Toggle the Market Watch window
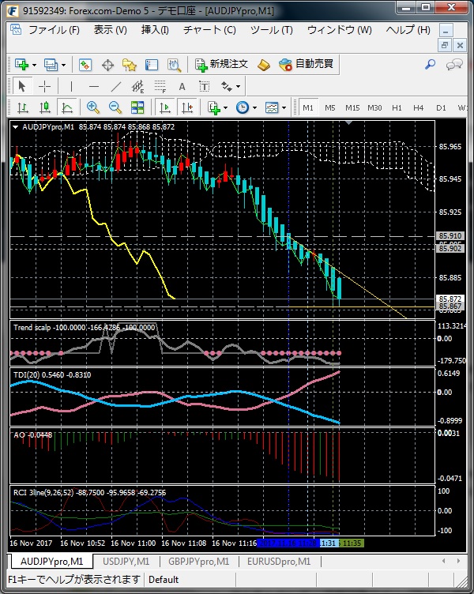 coord(85,65)
